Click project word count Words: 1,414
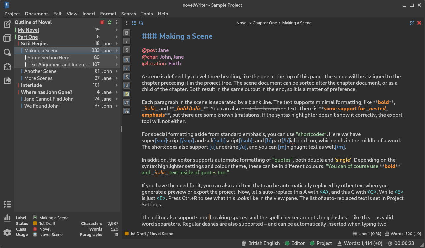The height and width of the screenshot is (248, 425). tap(360, 243)
